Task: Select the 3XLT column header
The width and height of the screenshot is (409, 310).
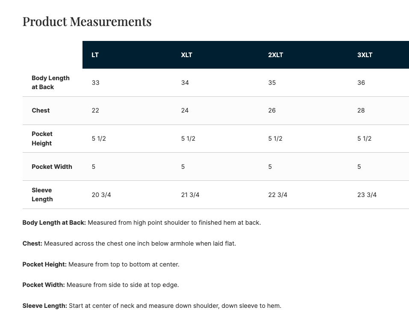Action: (365, 55)
